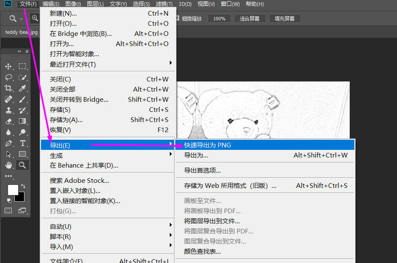The width and height of the screenshot is (397, 263).
Task: Click the 适合屏幕 button
Action: pyautogui.click(x=249, y=19)
